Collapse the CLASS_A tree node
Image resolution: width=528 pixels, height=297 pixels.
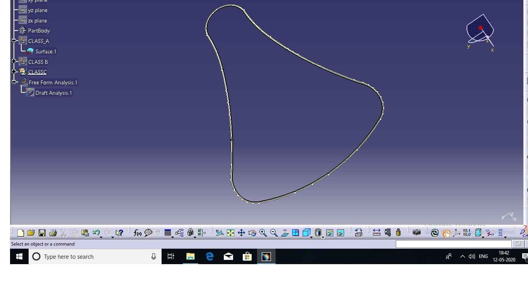tap(14, 40)
